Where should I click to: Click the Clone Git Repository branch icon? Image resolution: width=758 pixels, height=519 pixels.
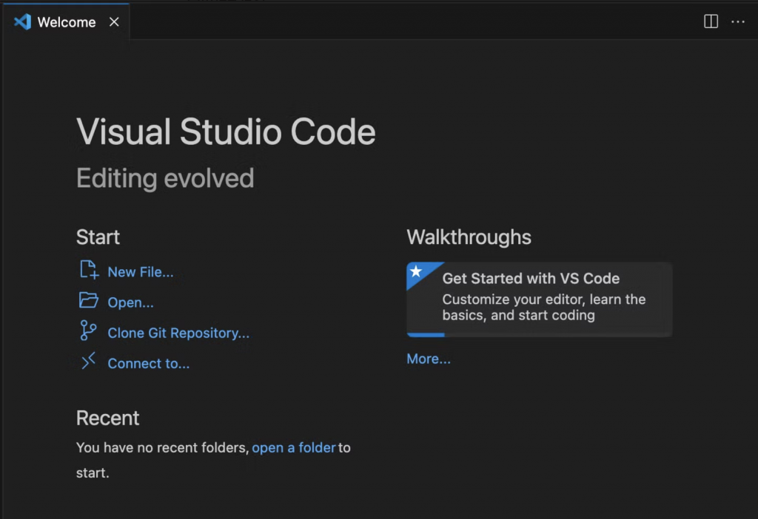[88, 330]
